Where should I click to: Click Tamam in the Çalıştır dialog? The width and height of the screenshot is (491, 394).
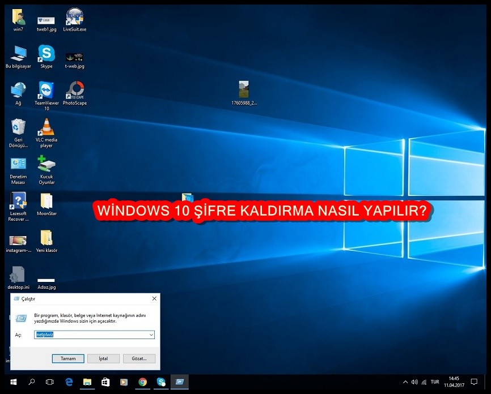coord(68,358)
